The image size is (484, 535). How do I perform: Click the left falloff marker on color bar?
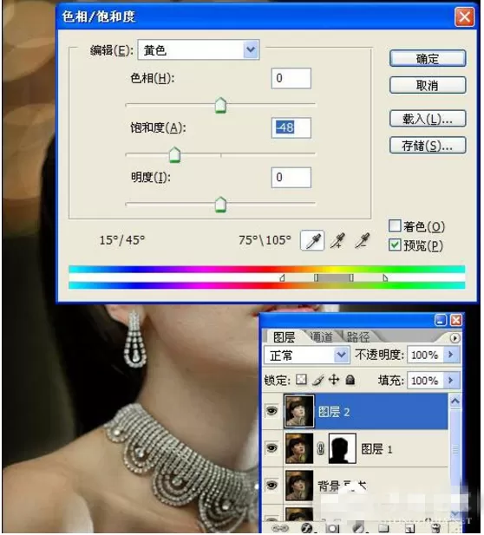tap(282, 277)
